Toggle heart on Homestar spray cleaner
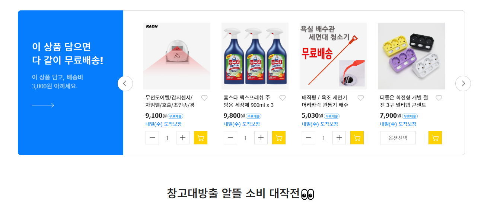The image size is (494, 206). (283, 98)
